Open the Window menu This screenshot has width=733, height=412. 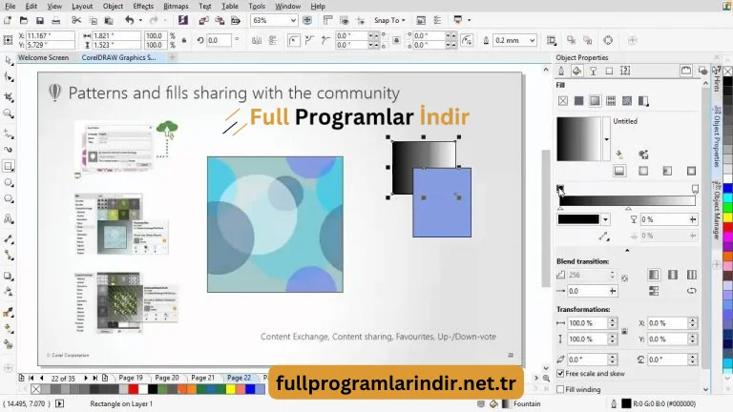[287, 6]
